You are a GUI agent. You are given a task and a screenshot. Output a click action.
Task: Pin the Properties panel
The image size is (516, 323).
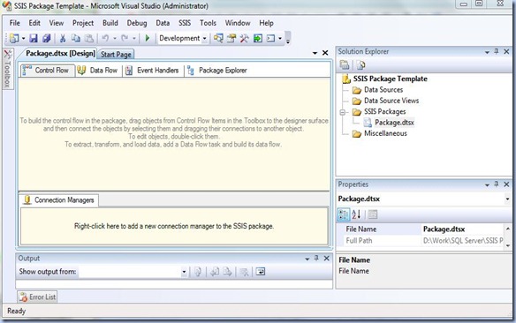pyautogui.click(x=497, y=184)
